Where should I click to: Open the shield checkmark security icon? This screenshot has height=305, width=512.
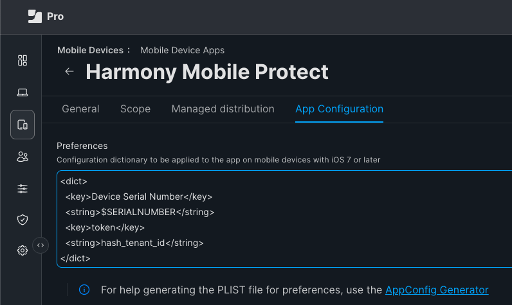coord(23,220)
